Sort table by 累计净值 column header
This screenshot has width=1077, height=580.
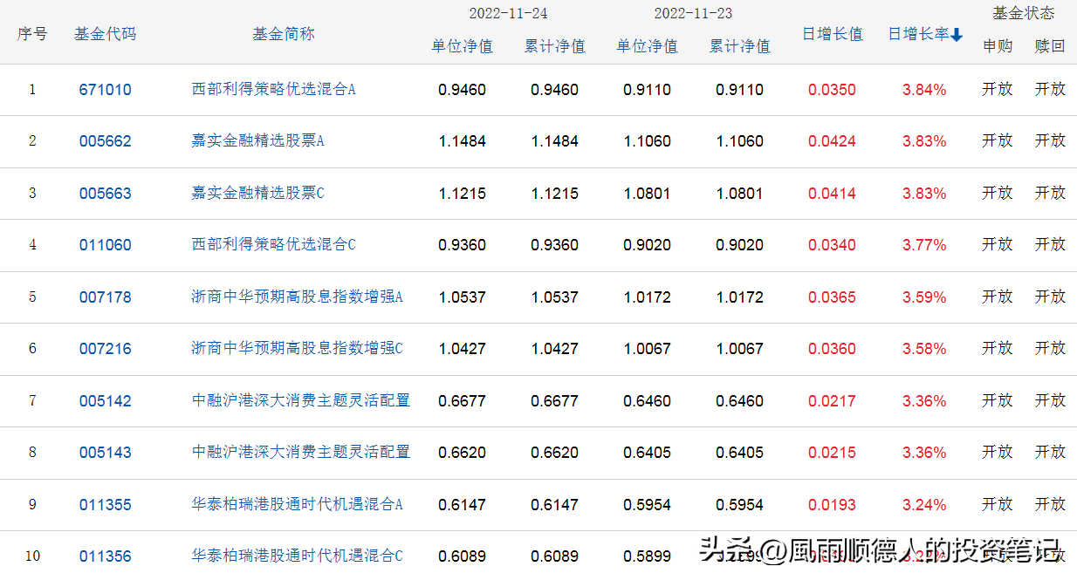click(x=556, y=46)
